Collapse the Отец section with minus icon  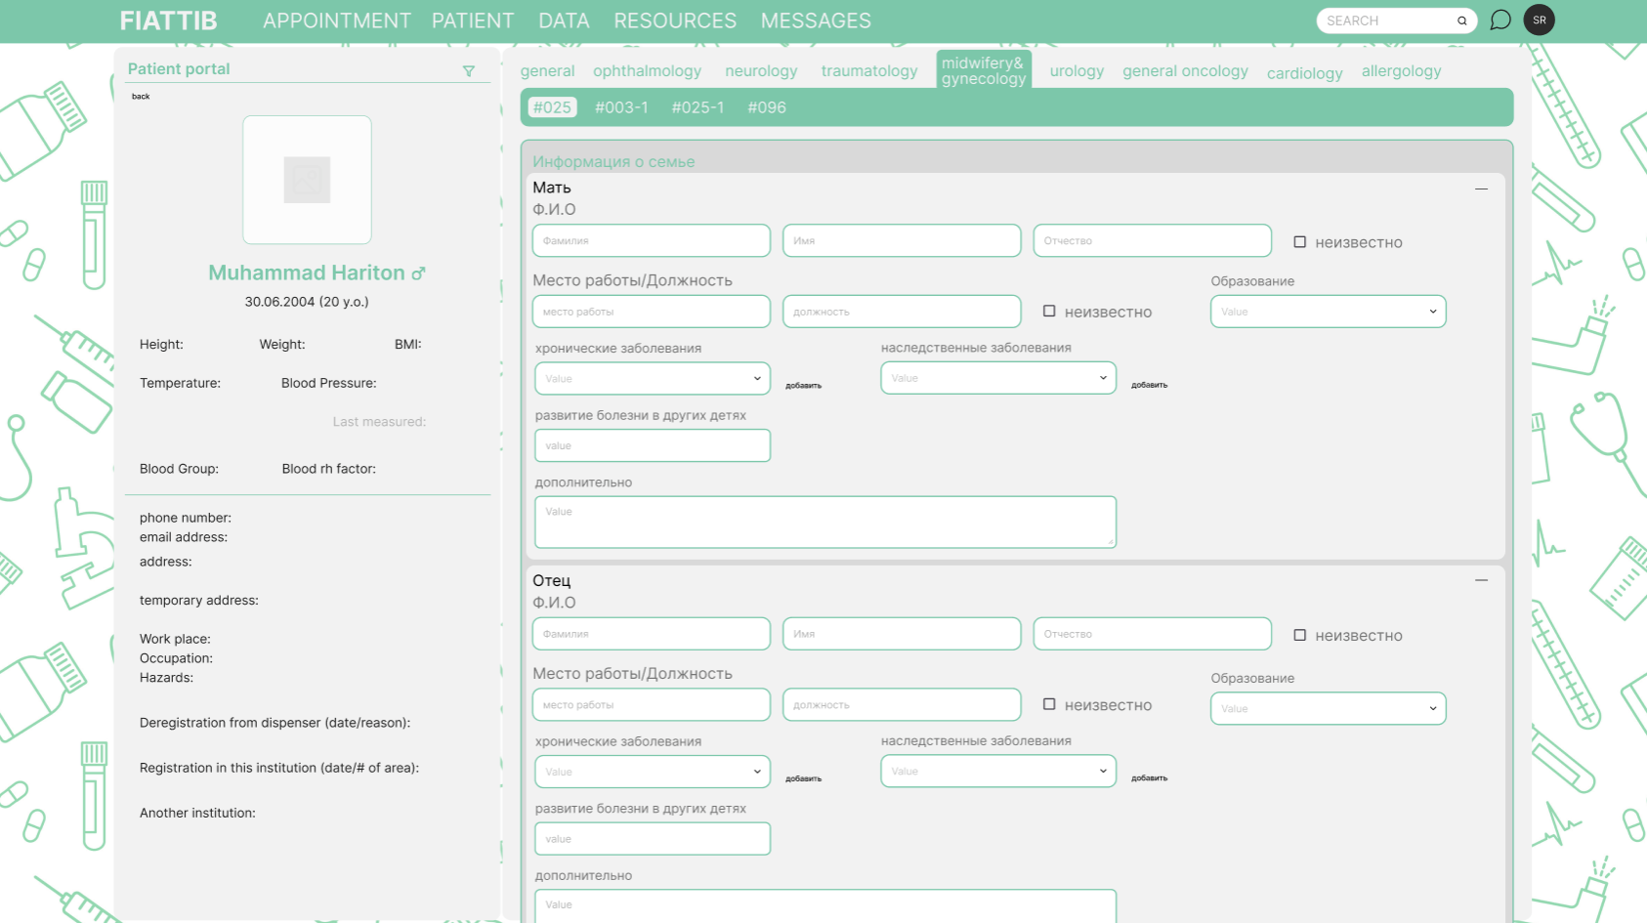click(1481, 580)
